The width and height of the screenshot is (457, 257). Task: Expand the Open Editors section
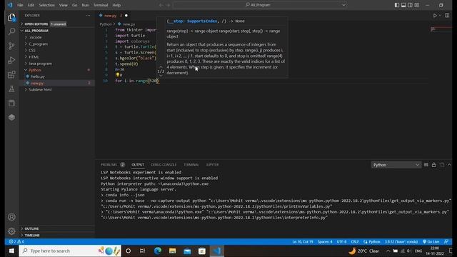tap(36, 24)
